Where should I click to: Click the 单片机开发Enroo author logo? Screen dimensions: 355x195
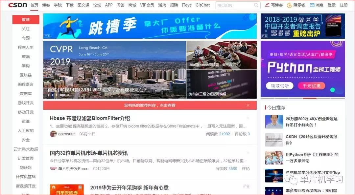(53, 168)
